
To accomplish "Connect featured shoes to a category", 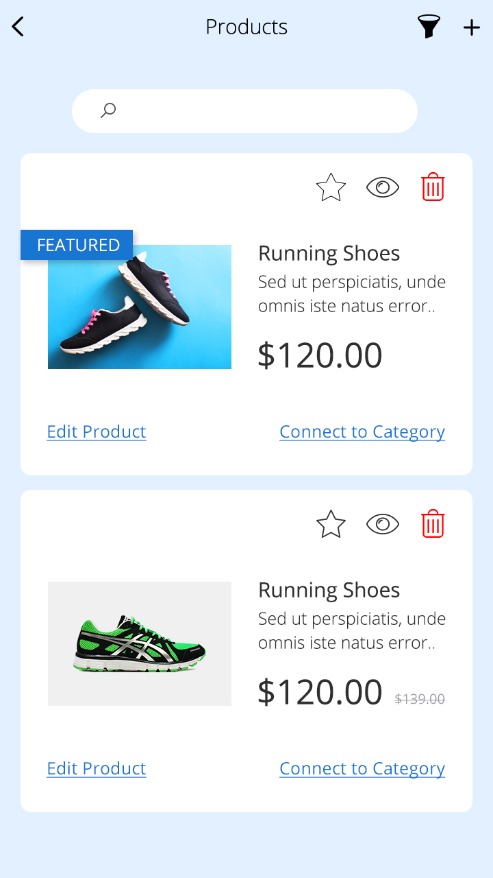I will 362,431.
